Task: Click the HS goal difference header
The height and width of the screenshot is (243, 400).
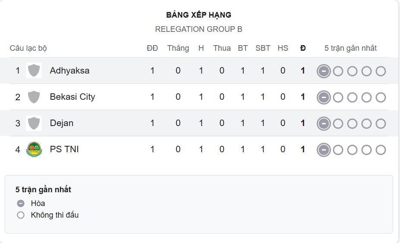Action: pos(283,48)
